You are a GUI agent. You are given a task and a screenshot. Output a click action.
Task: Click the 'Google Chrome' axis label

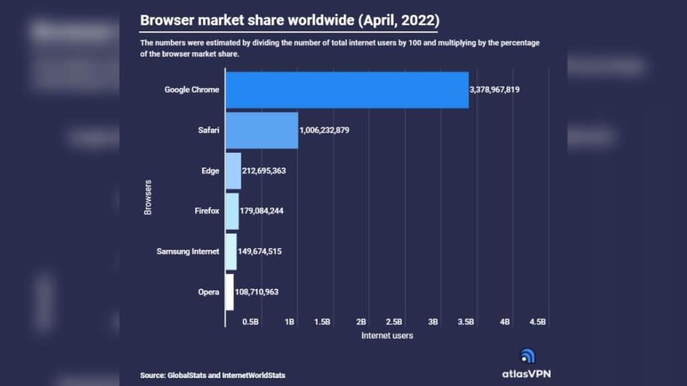(191, 90)
